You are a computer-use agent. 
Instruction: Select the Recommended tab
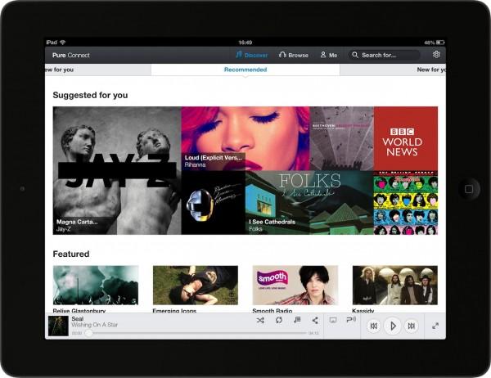pyautogui.click(x=245, y=70)
